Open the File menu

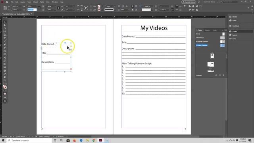[12, 2]
